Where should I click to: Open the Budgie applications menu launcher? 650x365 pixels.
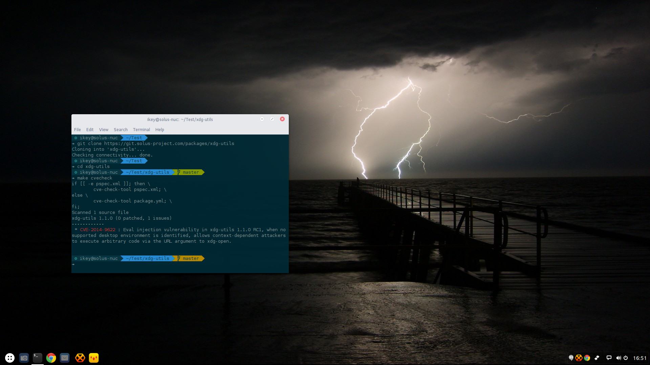(10, 358)
